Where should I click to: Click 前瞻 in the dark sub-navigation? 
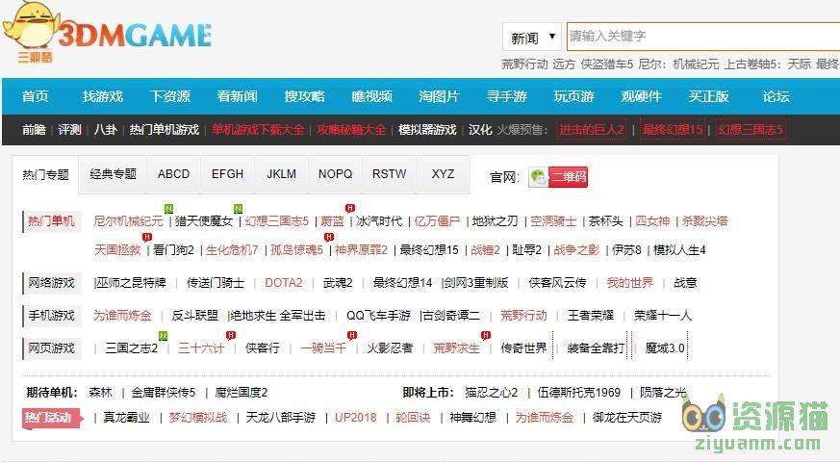34,130
